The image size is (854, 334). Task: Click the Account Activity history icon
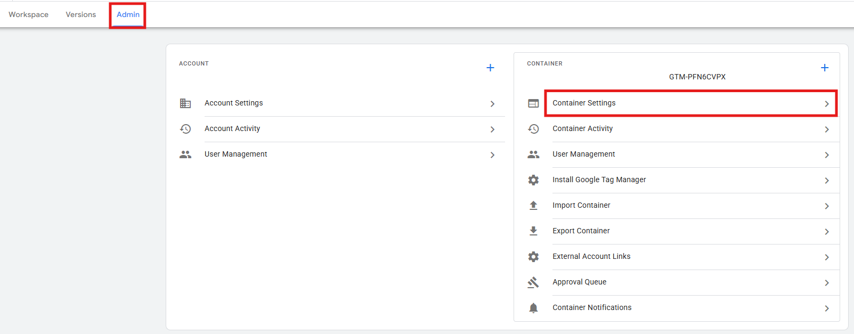coord(185,129)
